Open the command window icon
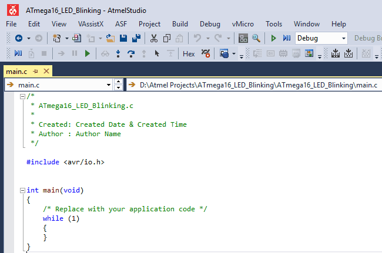 (224, 53)
